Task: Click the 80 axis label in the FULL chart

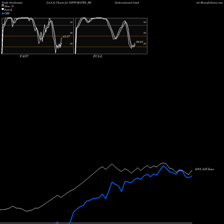Action: 145,22
